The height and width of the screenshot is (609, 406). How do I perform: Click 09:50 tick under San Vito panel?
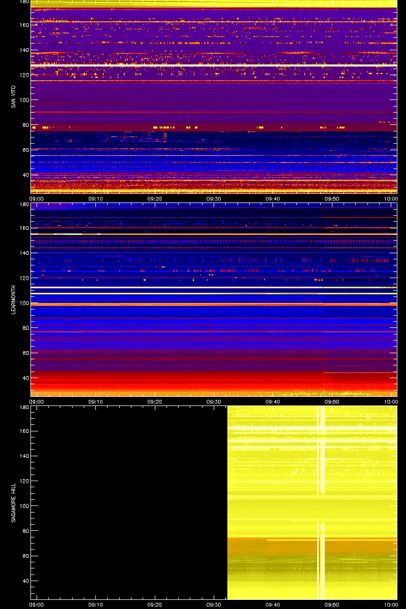tap(332, 199)
